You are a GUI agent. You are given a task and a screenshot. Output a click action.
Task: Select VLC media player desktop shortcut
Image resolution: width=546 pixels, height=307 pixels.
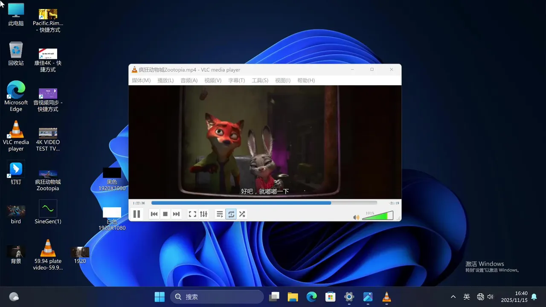(16, 136)
